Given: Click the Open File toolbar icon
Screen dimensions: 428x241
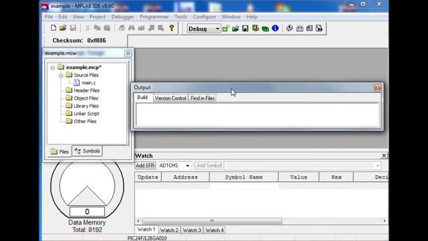Looking at the screenshot, I should pos(63,28).
